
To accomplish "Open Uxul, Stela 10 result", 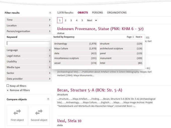I will 69,121.
